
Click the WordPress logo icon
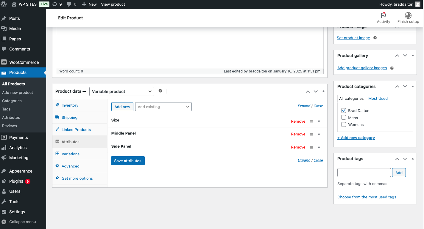4,4
